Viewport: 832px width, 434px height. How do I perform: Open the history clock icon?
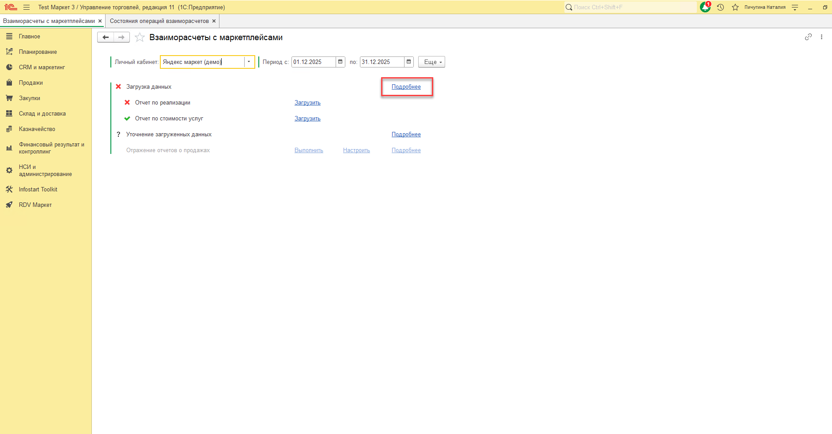[x=720, y=7]
